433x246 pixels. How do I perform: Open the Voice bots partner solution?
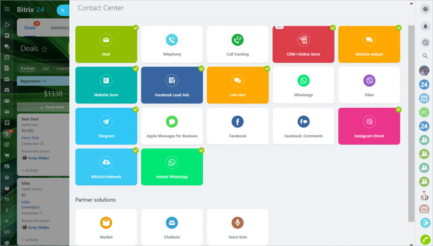[x=237, y=227]
